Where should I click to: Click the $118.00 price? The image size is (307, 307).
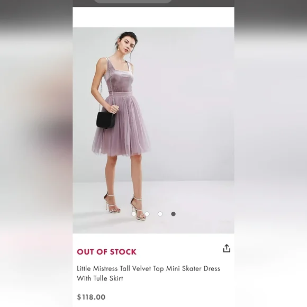tap(91, 297)
